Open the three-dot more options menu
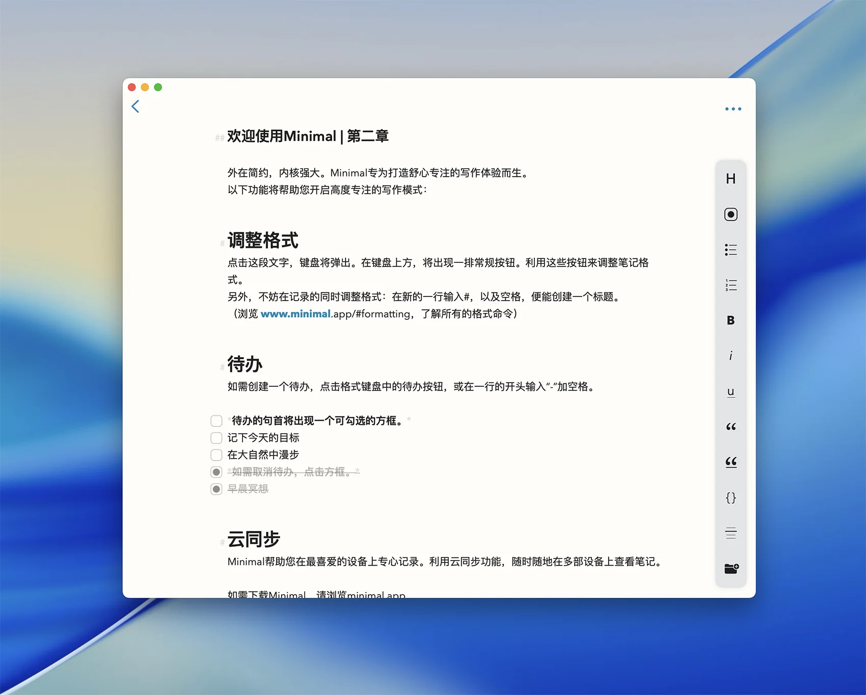 (733, 109)
